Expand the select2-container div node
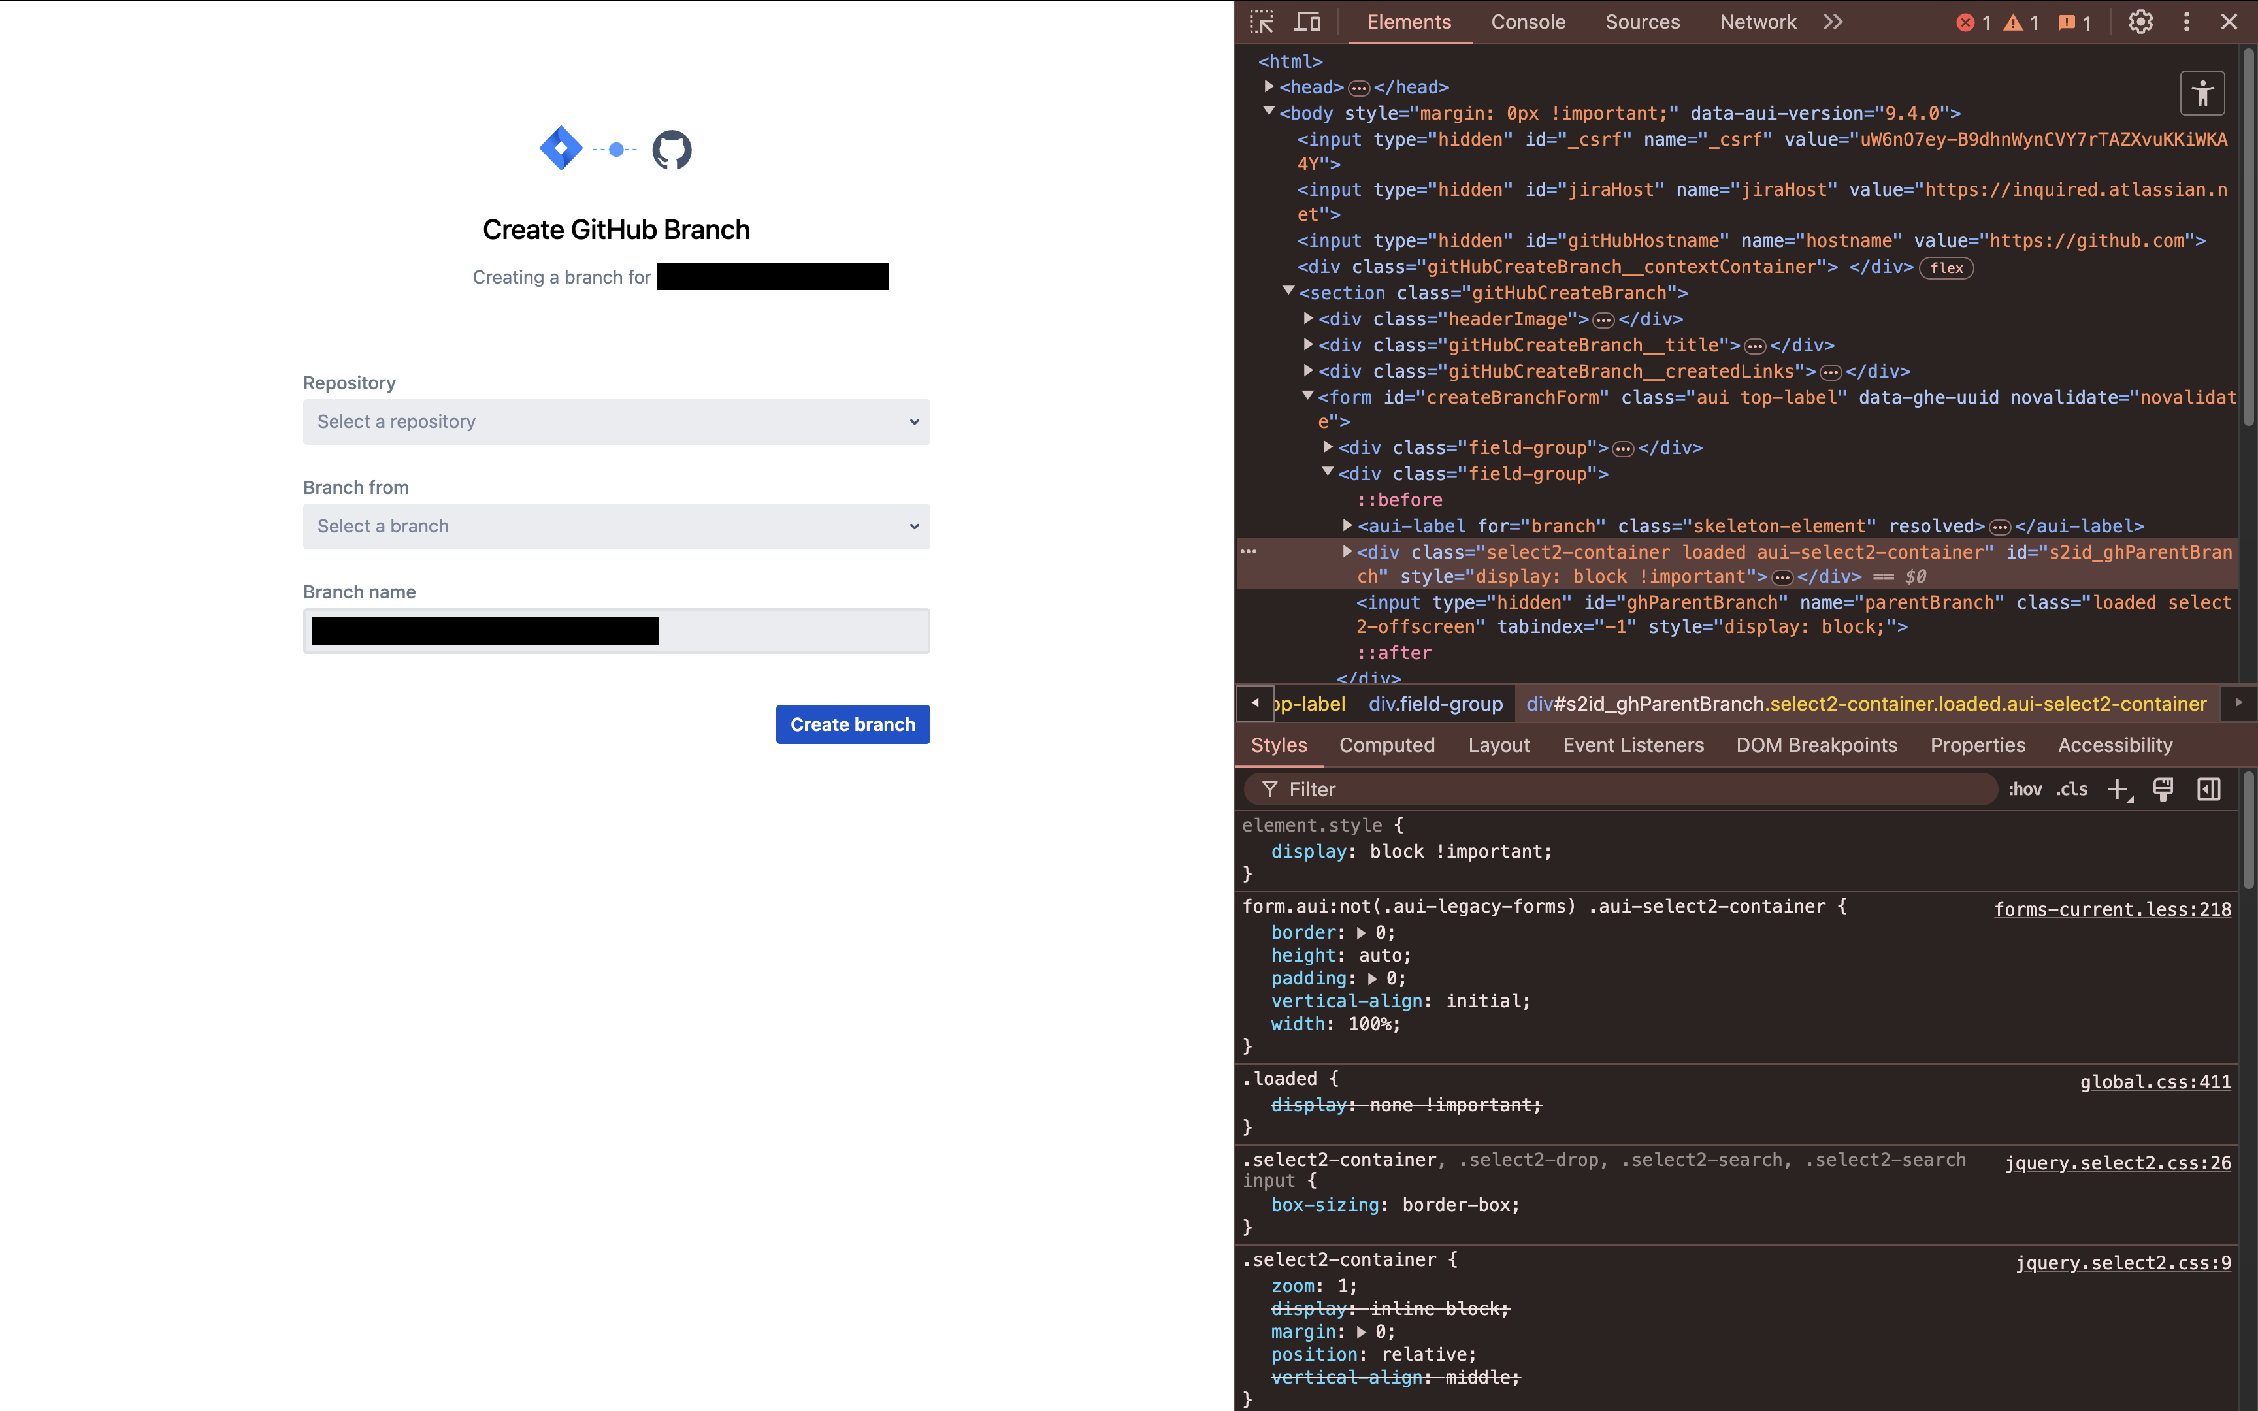2258x1411 pixels. [1347, 551]
